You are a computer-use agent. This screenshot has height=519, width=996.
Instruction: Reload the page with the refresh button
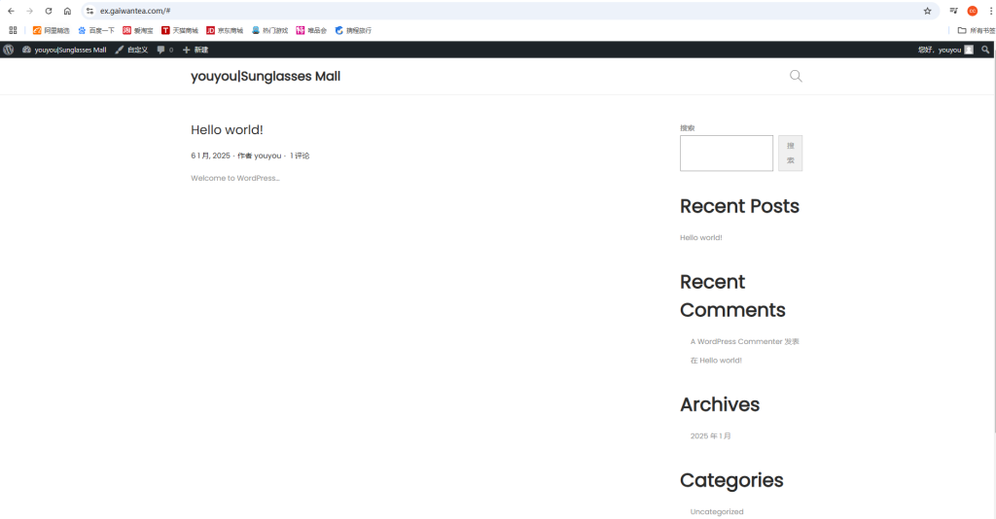pyautogui.click(x=48, y=11)
